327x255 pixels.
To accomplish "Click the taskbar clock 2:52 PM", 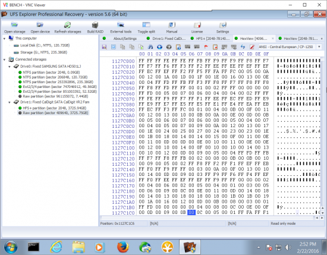I will [x=308, y=244].
